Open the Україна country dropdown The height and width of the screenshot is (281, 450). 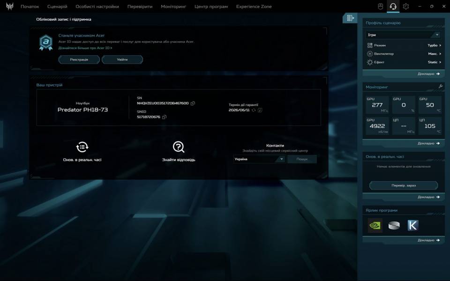click(259, 159)
